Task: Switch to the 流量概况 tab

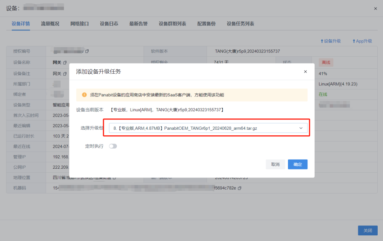Action: 50,24
